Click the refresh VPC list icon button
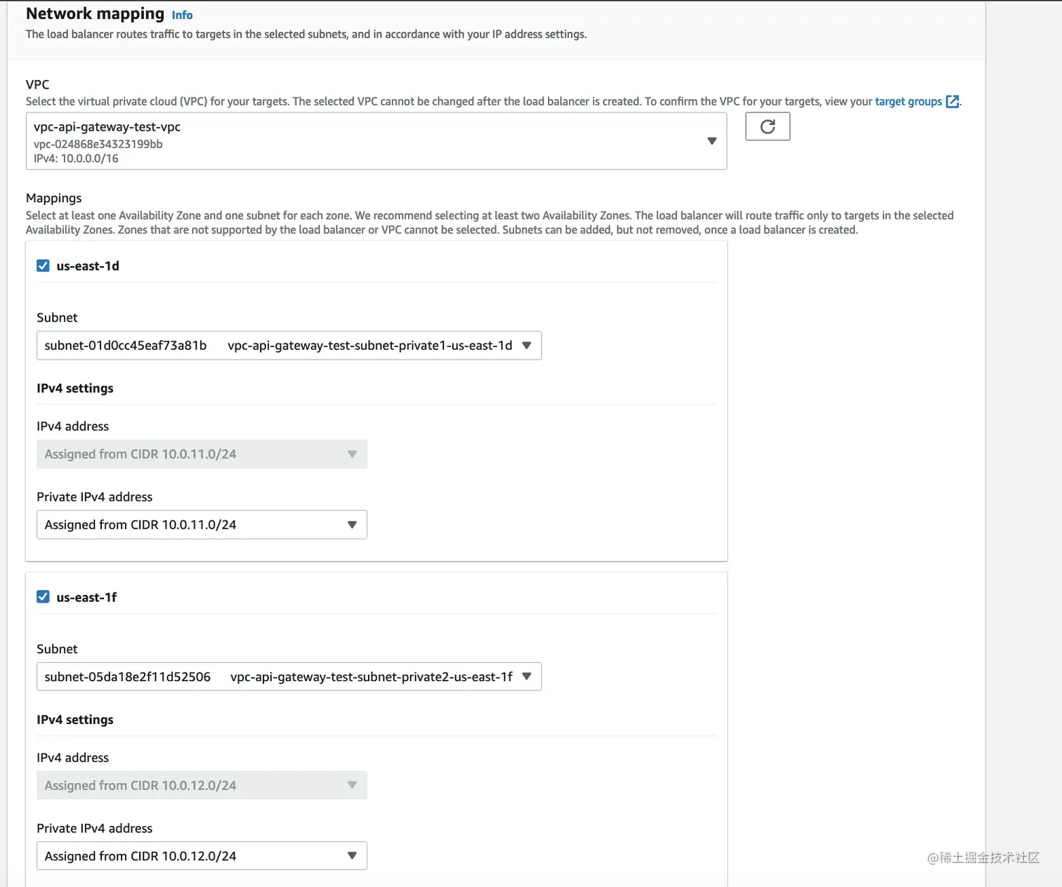 (767, 126)
